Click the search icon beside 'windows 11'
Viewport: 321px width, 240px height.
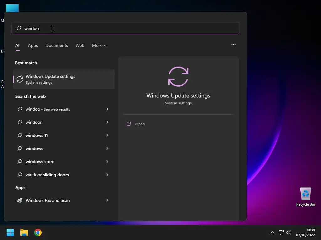click(x=20, y=135)
